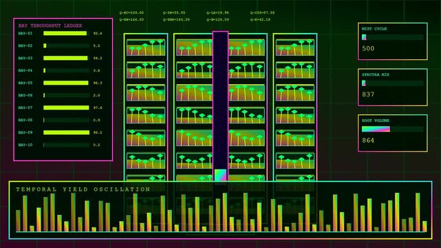Click the BAY-10 row label
The width and height of the screenshot is (441, 248).
[25, 145]
